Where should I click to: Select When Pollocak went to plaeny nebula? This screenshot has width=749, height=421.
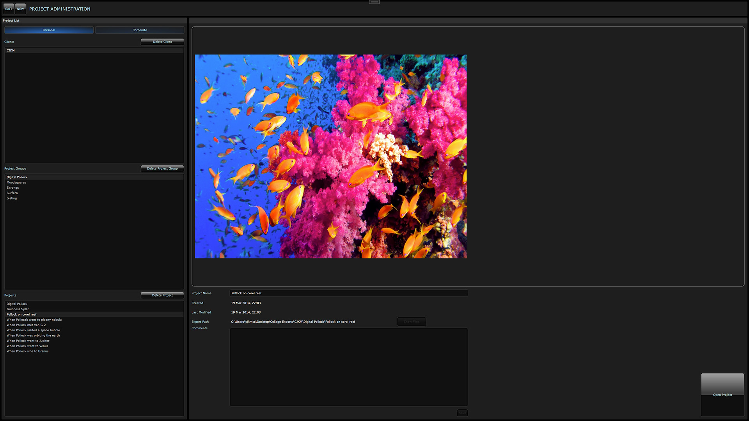tap(94, 320)
